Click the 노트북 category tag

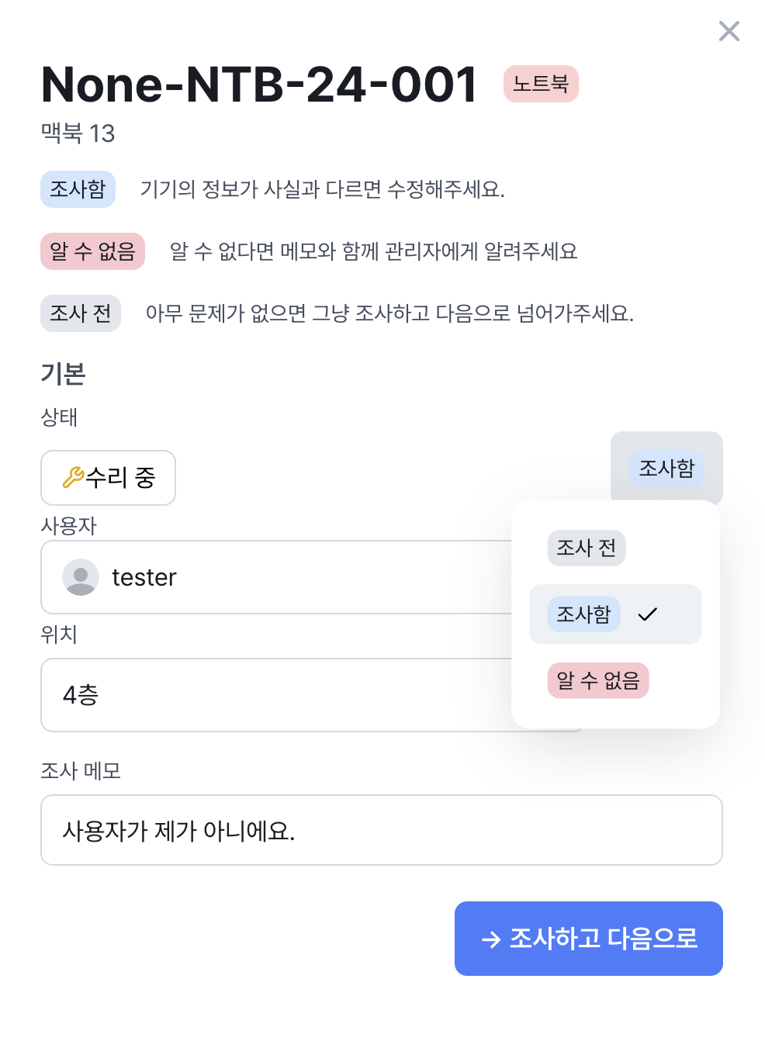541,84
